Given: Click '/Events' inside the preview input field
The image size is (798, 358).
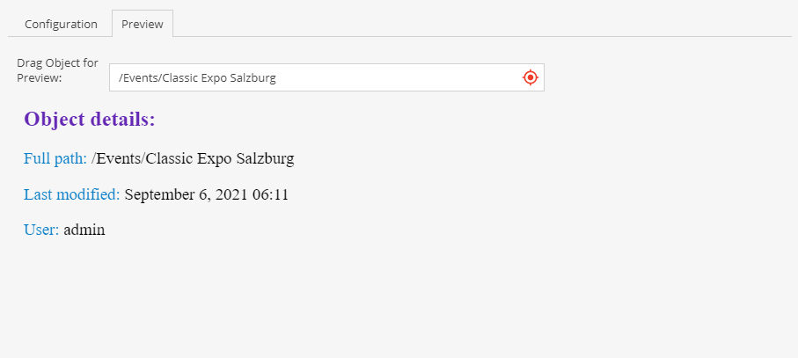Looking at the screenshot, I should pos(137,78).
